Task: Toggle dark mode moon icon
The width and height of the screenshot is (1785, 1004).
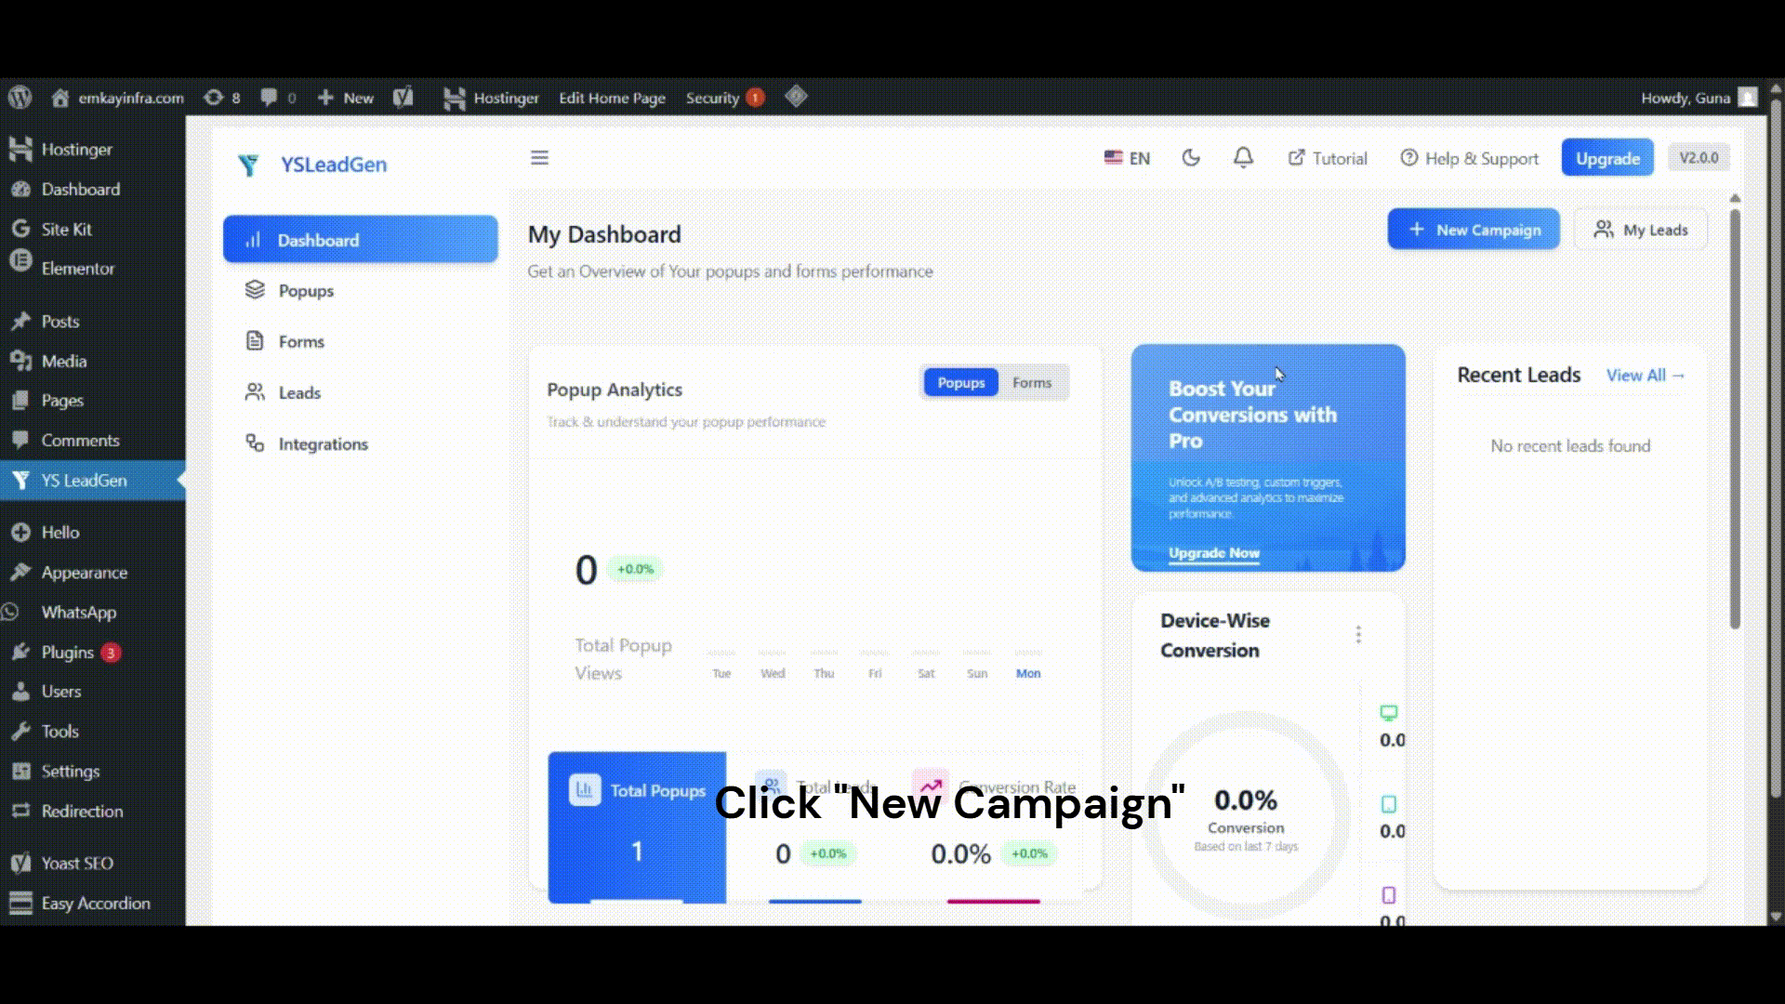Action: (x=1191, y=158)
